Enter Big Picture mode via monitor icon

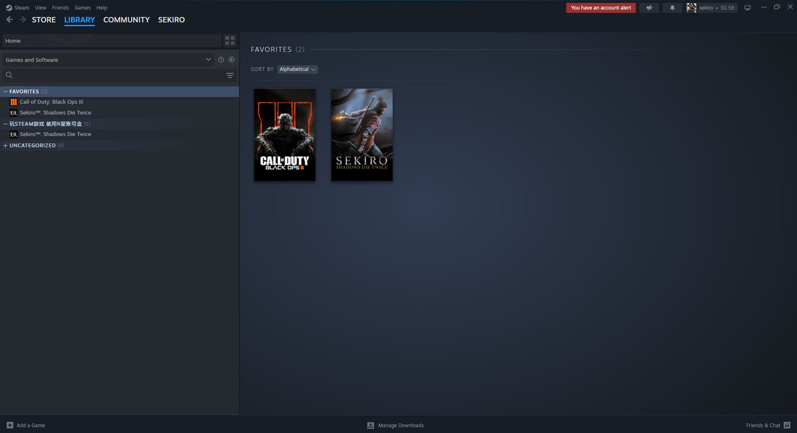pyautogui.click(x=747, y=7)
